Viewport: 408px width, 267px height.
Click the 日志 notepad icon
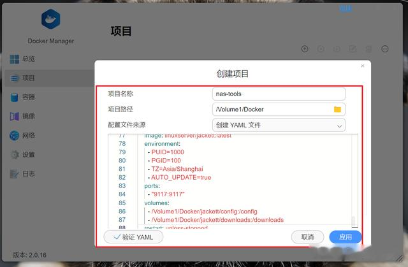click(14, 174)
